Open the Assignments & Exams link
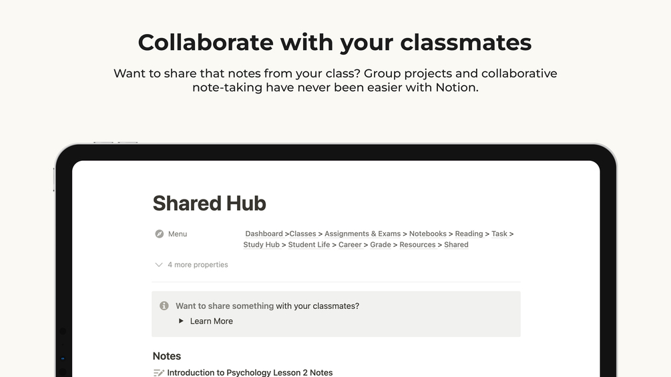671x377 pixels. pyautogui.click(x=363, y=234)
